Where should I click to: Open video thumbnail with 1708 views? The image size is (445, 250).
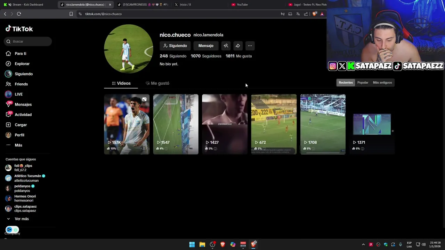323,124
